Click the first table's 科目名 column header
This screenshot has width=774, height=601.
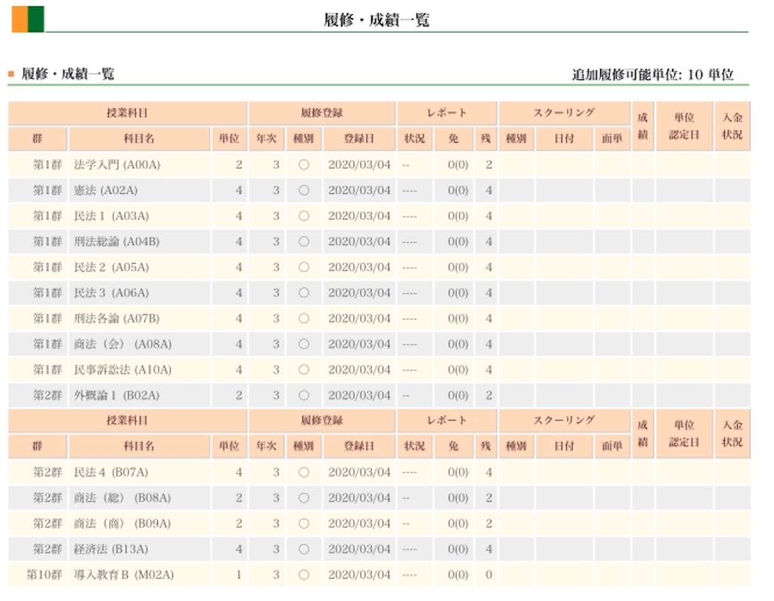click(139, 139)
